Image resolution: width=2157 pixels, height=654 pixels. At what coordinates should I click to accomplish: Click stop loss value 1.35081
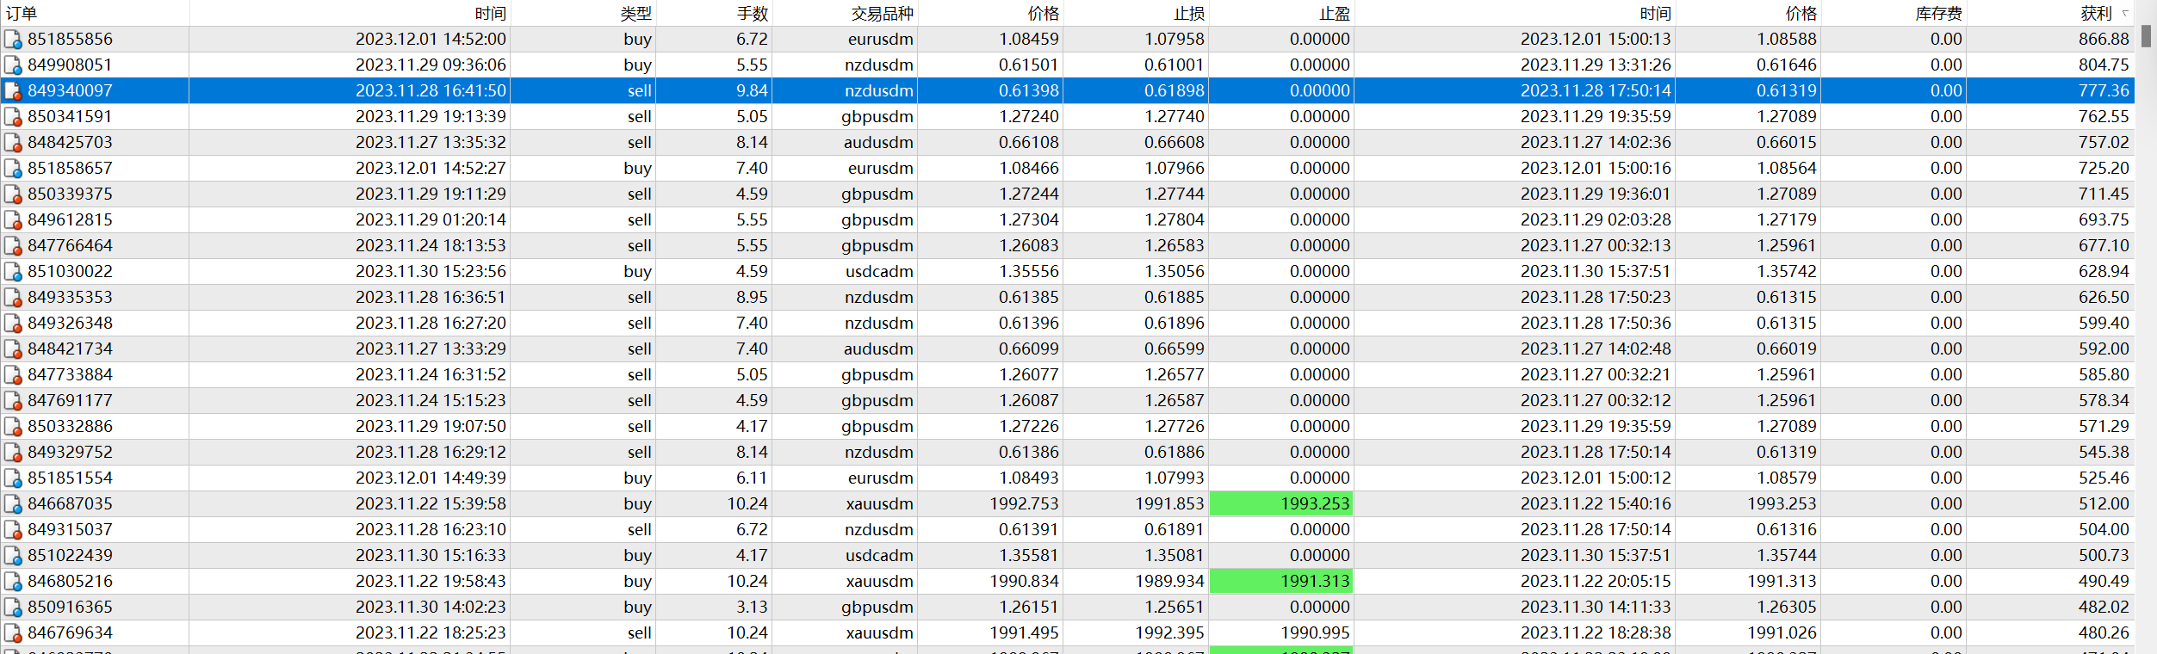tap(1175, 556)
